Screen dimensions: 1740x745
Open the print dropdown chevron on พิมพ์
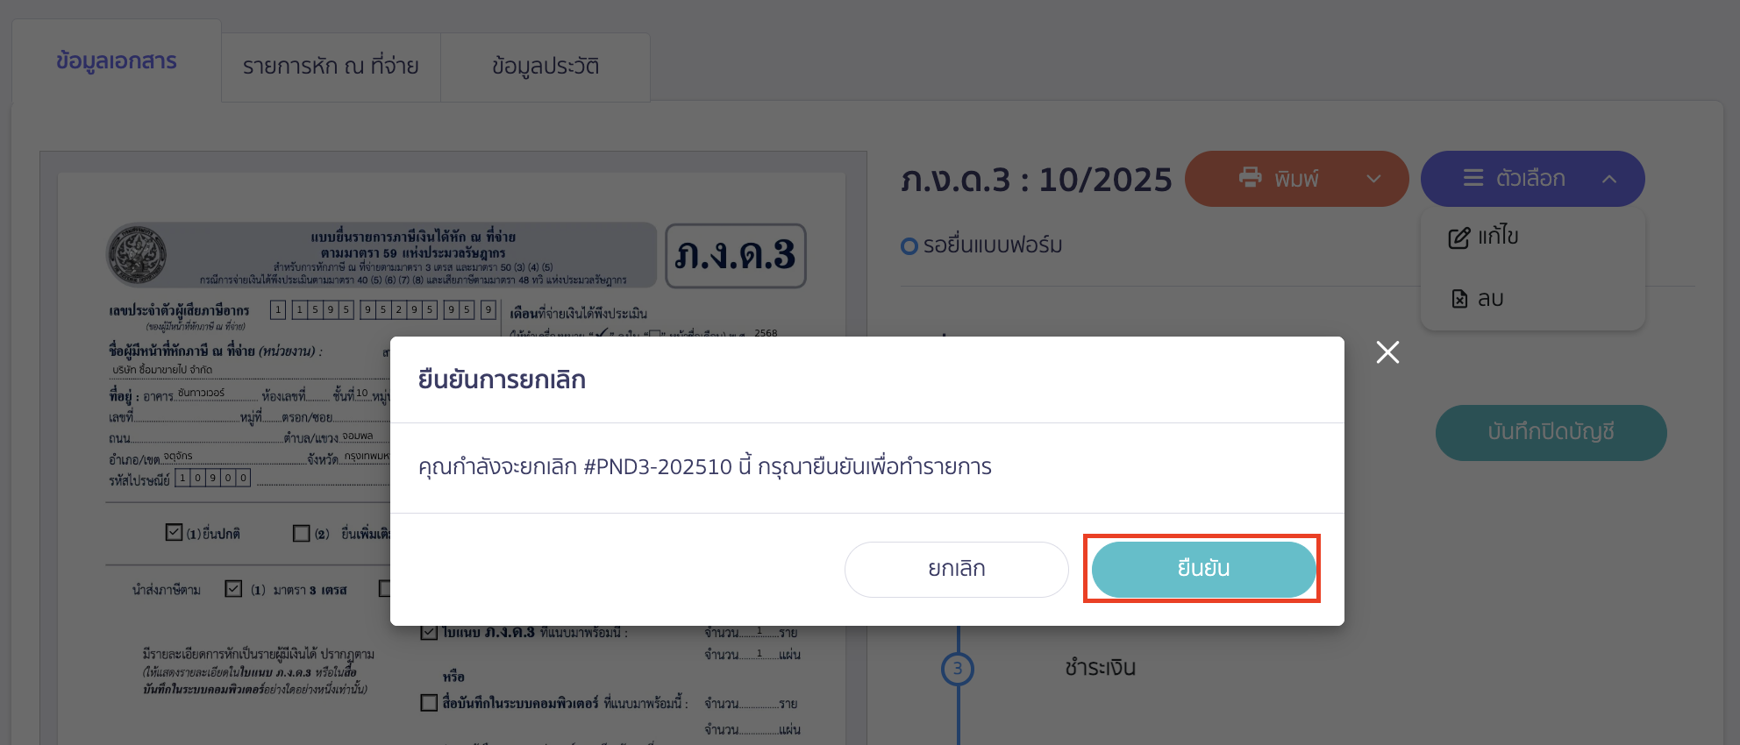coord(1372,179)
